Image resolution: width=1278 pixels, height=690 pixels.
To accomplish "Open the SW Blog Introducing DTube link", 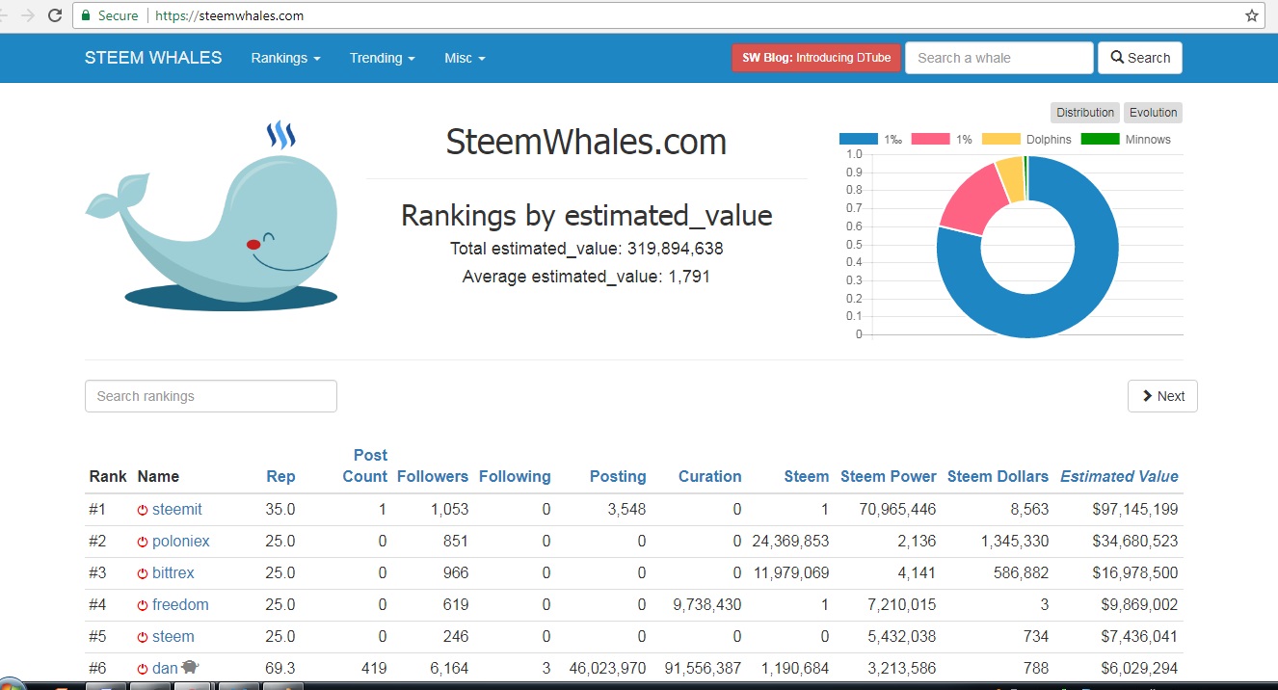I will 816,58.
